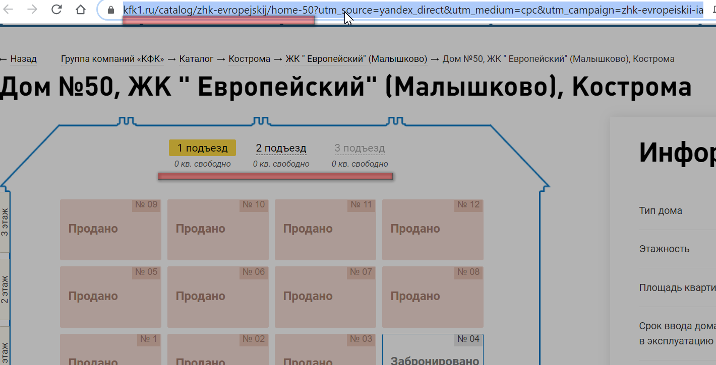Viewport: 716px width, 365px height.
Task: Open sold apartment № 12 card
Action: (x=433, y=230)
